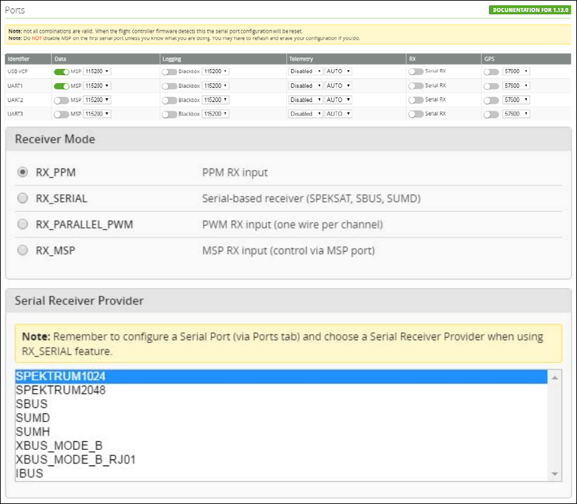Open UART3 telemetry AUTO baud dropdown
The width and height of the screenshot is (577, 504).
(x=339, y=114)
